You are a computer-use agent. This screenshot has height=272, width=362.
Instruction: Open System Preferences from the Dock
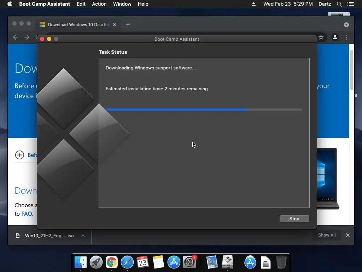coord(189,262)
